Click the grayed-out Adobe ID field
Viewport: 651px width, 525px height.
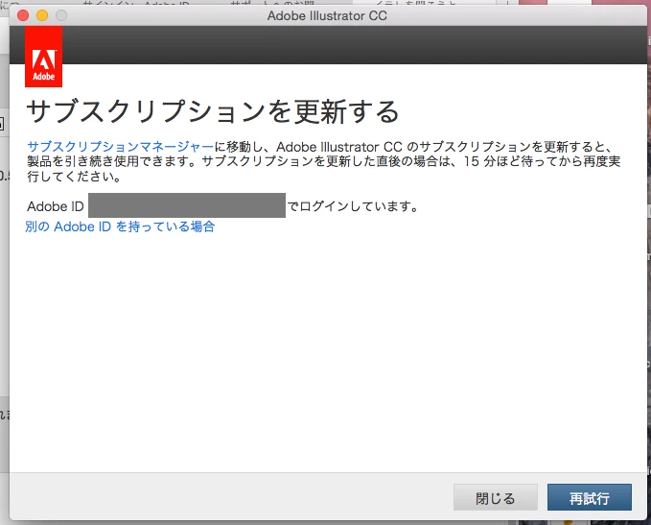tap(187, 205)
